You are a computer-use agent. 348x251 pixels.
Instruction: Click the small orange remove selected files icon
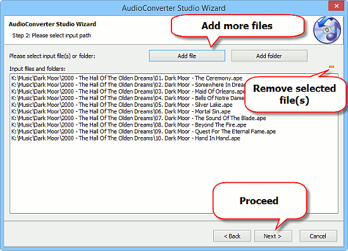pos(332,66)
